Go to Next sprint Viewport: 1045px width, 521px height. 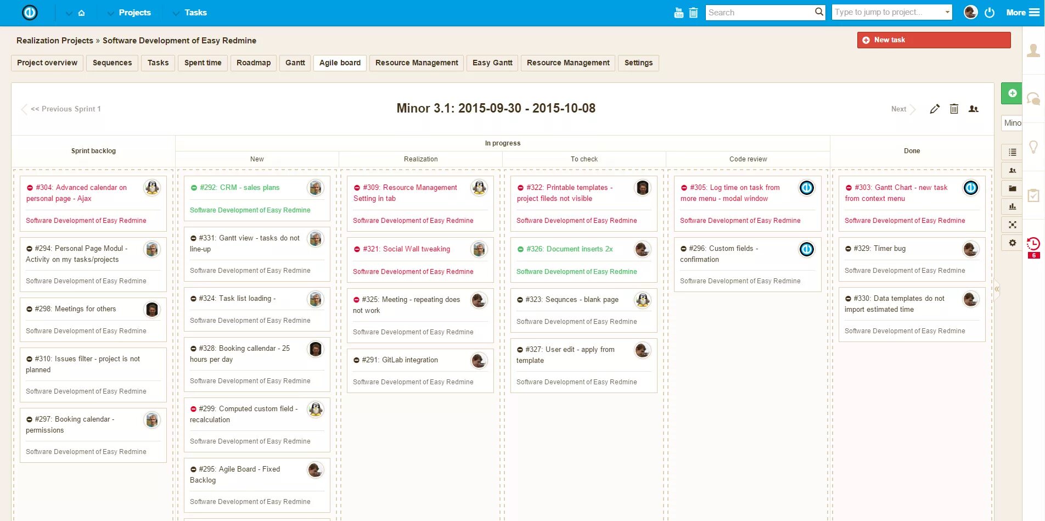click(x=903, y=109)
